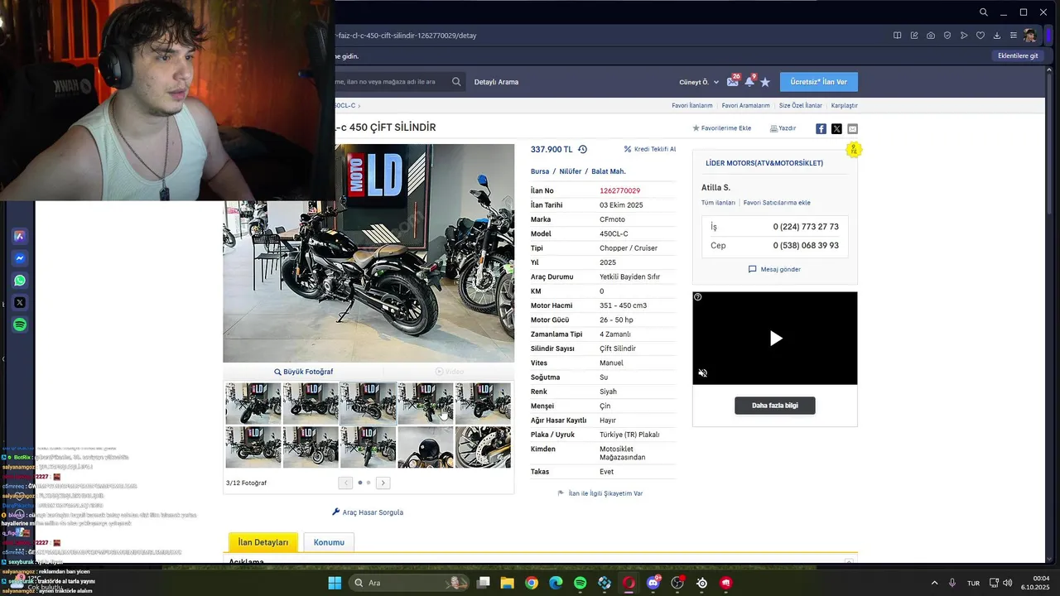Open Aria AI in Opera sidebar
1060x596 pixels.
click(20, 236)
